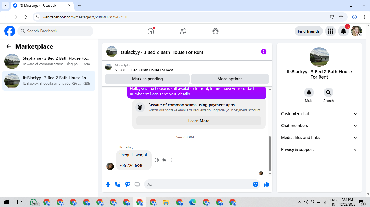Click the browser address bar URL
The height and width of the screenshot is (207, 370).
click(x=85, y=17)
